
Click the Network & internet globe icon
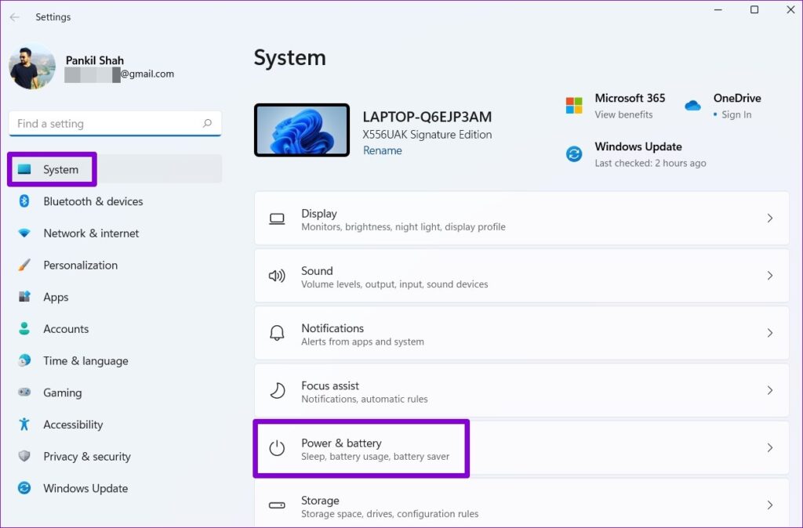pos(21,233)
